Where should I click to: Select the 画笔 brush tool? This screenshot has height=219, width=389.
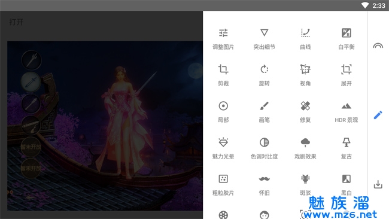tap(264, 112)
